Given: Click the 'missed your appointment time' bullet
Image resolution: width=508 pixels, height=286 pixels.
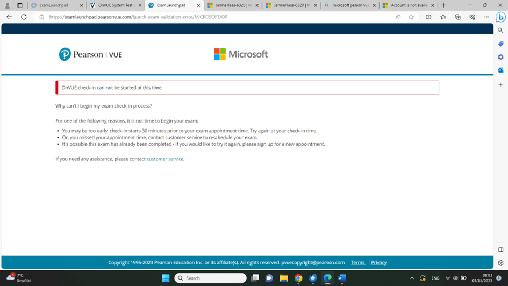Looking at the screenshot, I should [160, 137].
